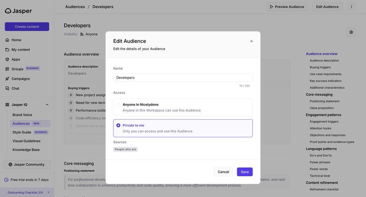Screen dimensions: 366x197
Task: Jump to Technical level in outline
Action: coord(320,176)
